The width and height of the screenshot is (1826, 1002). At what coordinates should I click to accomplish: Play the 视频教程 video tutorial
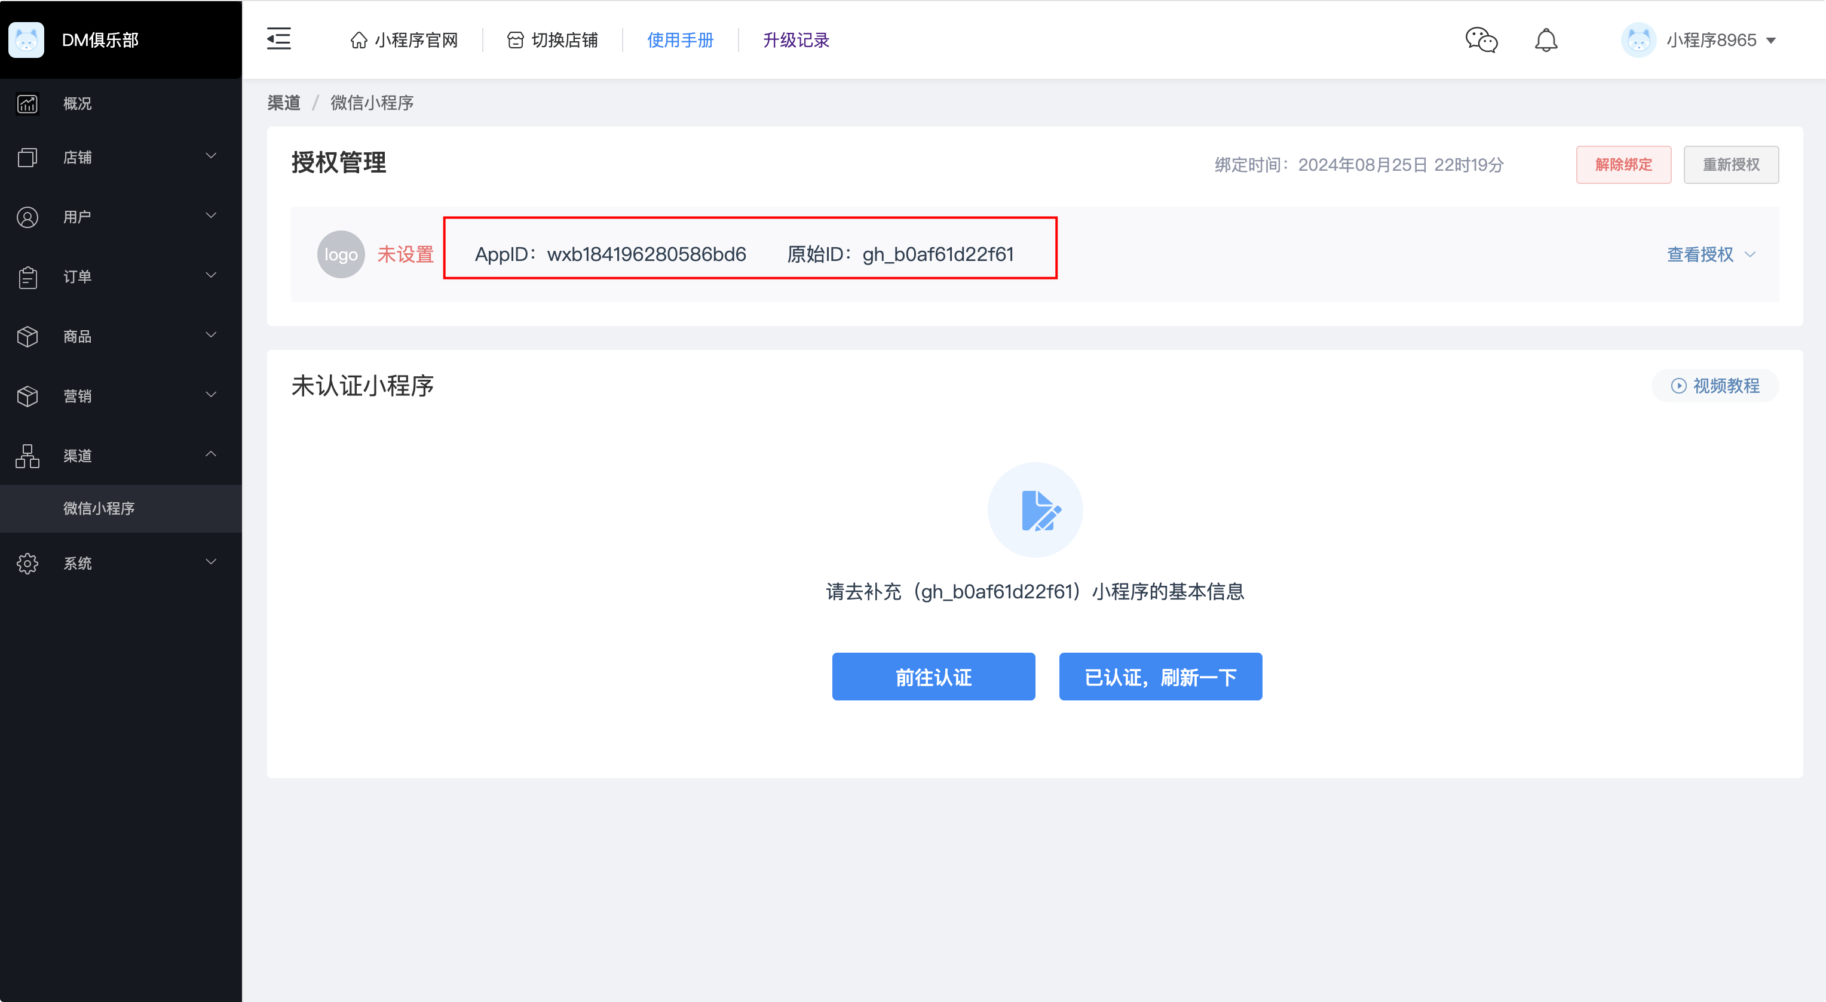coord(1715,386)
